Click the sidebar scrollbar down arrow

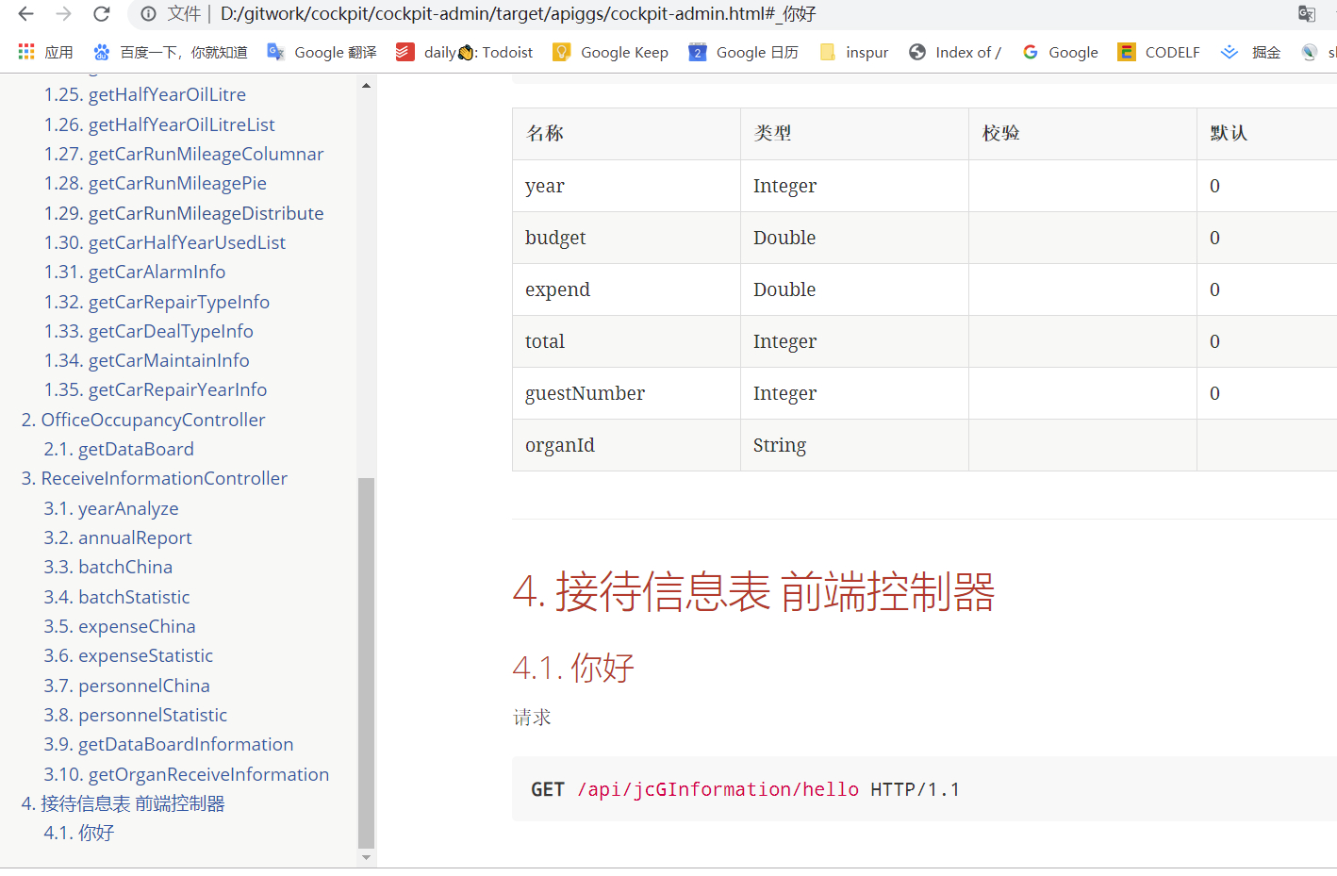[366, 858]
